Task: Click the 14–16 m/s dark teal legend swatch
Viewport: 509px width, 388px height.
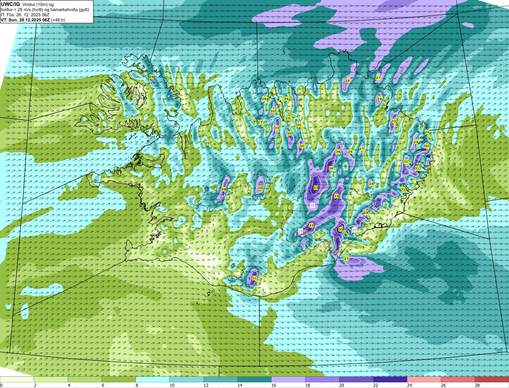Action: pyautogui.click(x=255, y=380)
